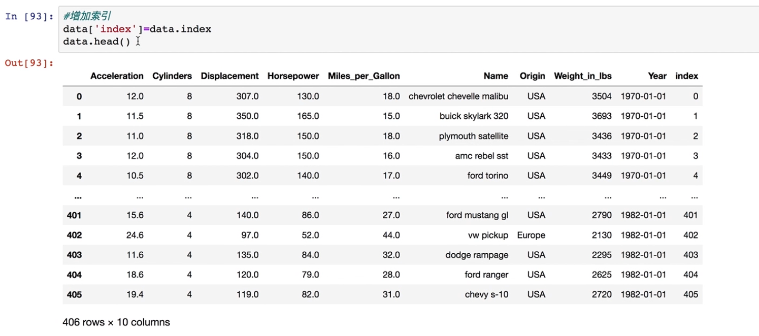This screenshot has height=336, width=759.
Task: Click the Cylinders column header
Action: tap(172, 76)
